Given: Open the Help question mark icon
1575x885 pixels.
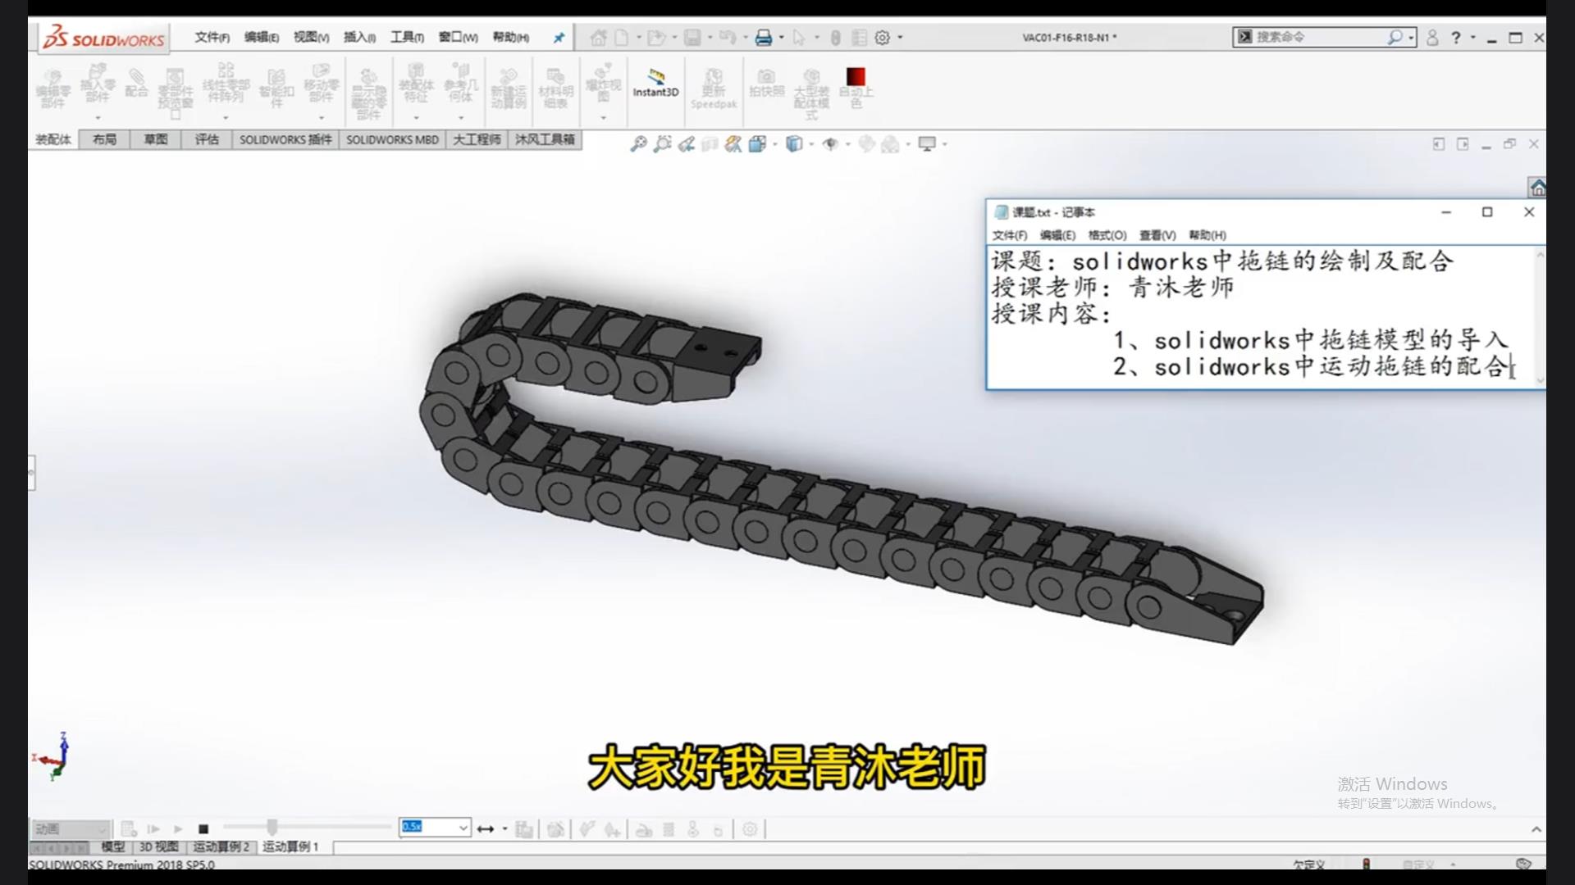Looking at the screenshot, I should (x=1456, y=38).
